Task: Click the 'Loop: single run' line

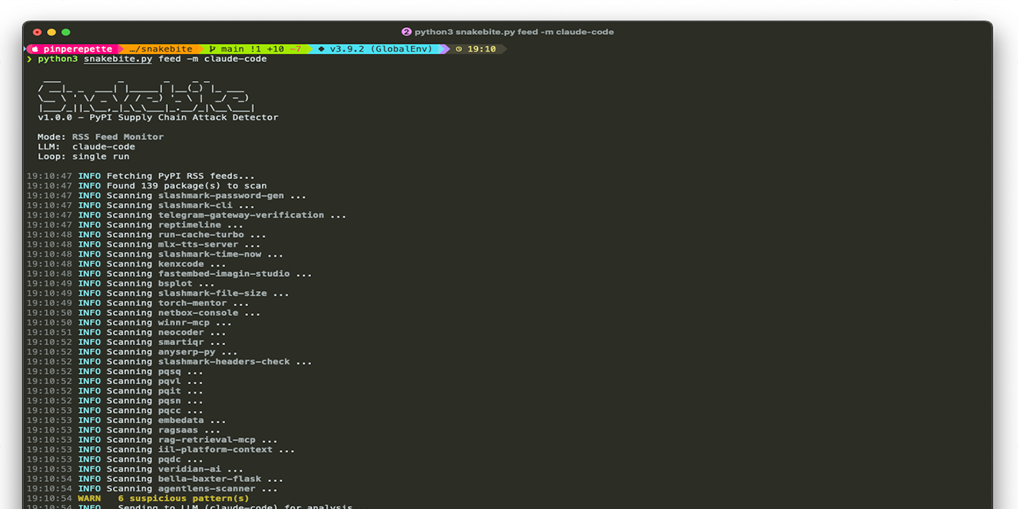Action: 84,157
